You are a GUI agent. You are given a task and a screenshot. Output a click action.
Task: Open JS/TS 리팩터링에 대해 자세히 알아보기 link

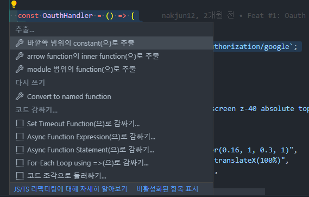point(71,189)
